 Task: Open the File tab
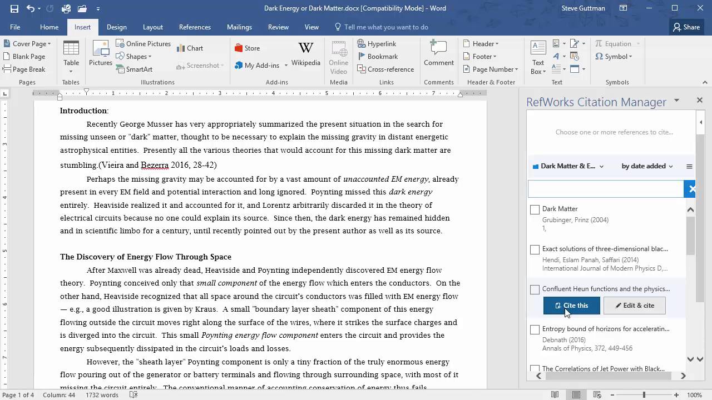pos(15,27)
